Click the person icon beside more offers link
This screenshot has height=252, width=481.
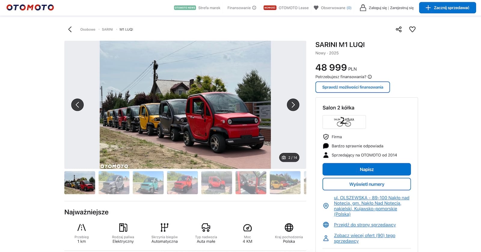pyautogui.click(x=326, y=238)
